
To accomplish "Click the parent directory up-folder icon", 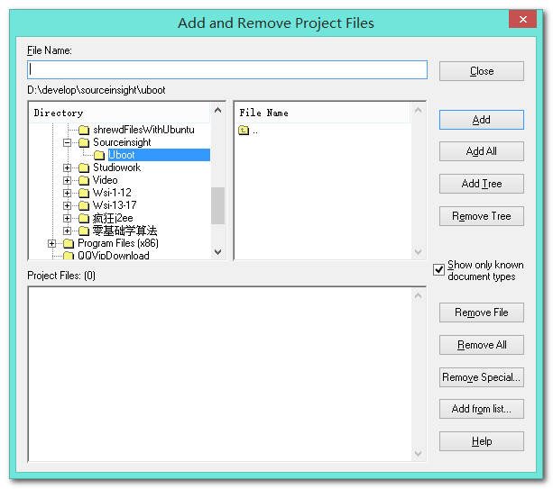I will tap(244, 131).
